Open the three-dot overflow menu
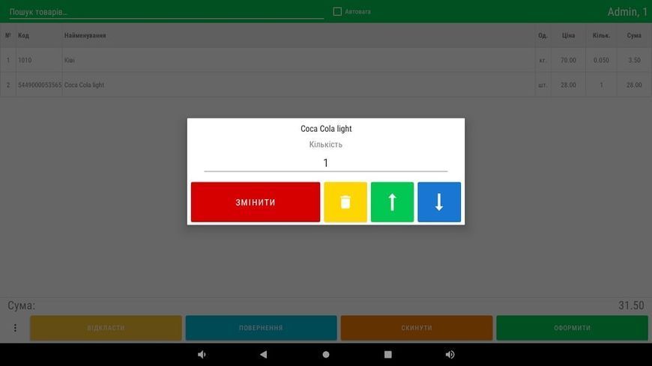The height and width of the screenshot is (366, 652). 15,328
